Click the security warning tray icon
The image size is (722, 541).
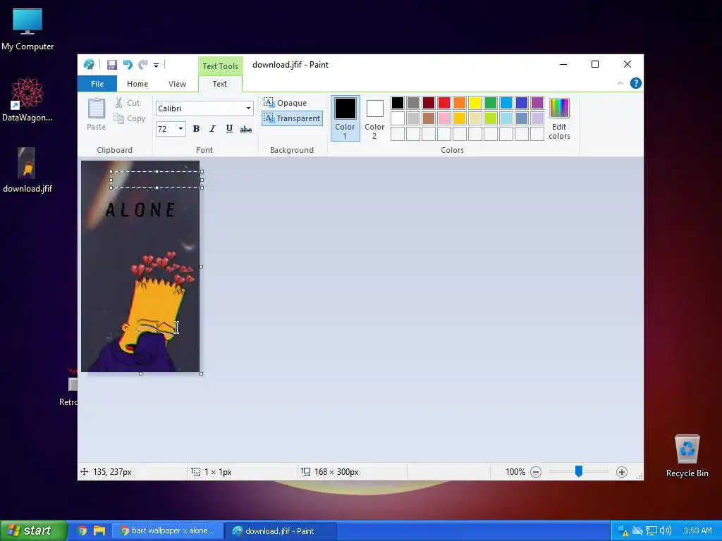coord(623,531)
